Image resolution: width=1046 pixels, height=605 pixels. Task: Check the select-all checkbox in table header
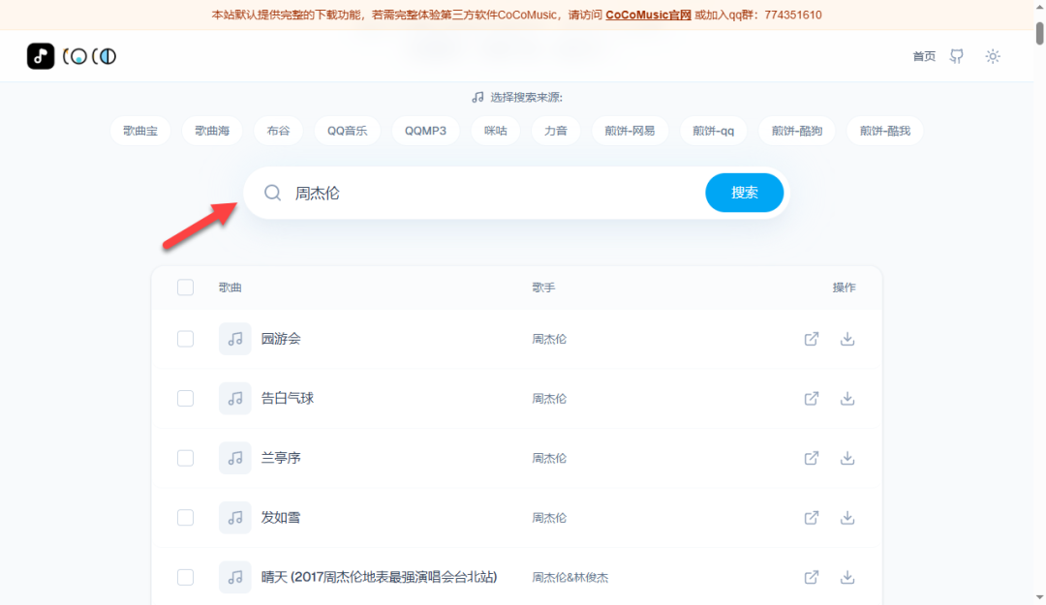(185, 287)
